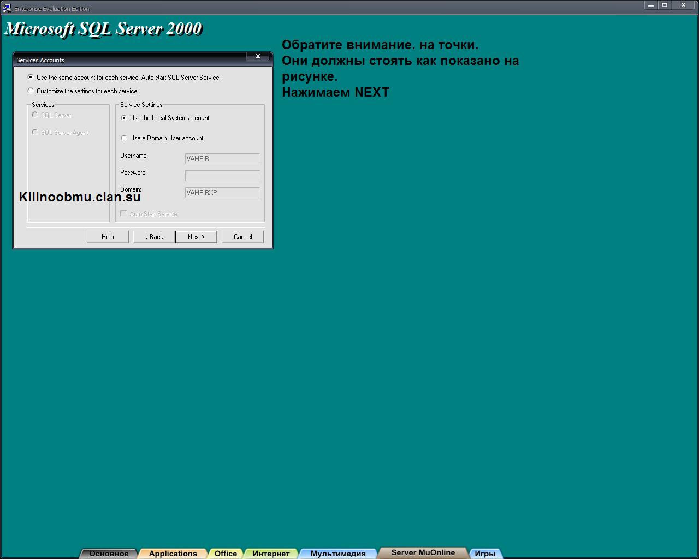Click the empty Password field
Viewport: 699px width, 559px height.
click(x=222, y=176)
